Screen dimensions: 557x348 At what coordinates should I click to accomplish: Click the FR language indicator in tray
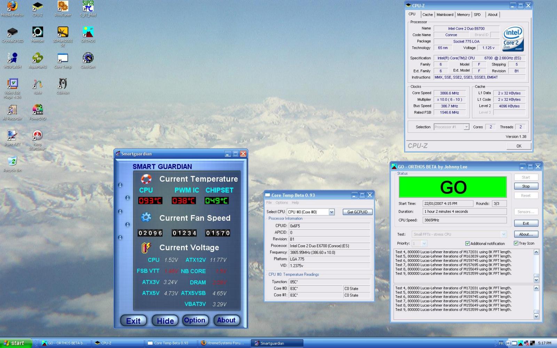click(501, 343)
